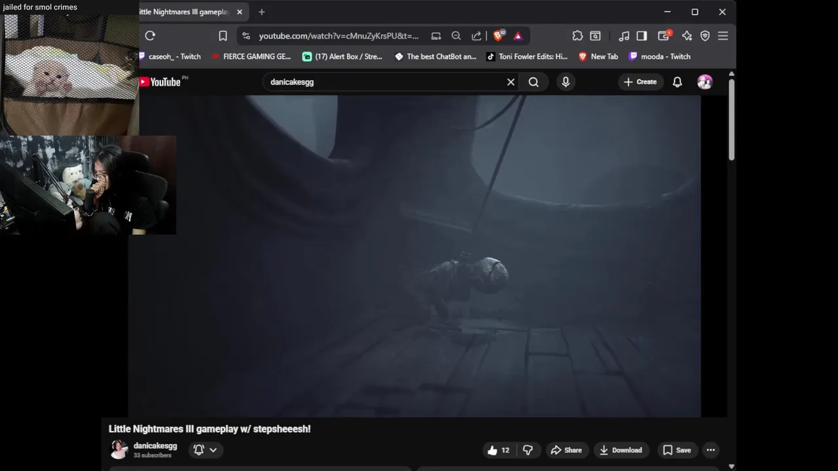Open New Tab bookmark
838x471 pixels.
pos(598,56)
